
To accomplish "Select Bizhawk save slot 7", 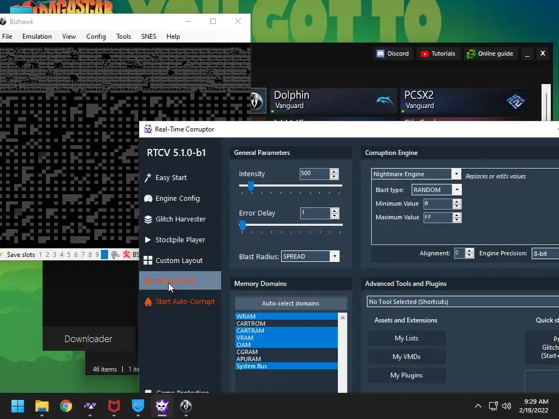I will [83, 254].
